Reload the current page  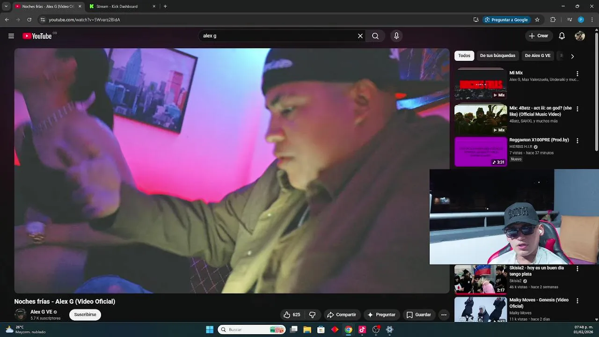pyautogui.click(x=29, y=20)
